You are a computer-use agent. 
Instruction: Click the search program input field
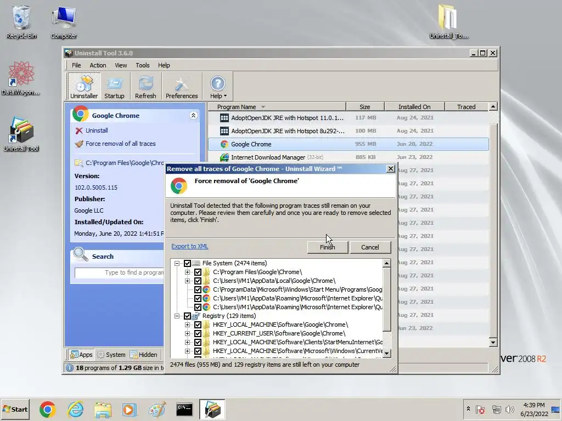tap(119, 272)
